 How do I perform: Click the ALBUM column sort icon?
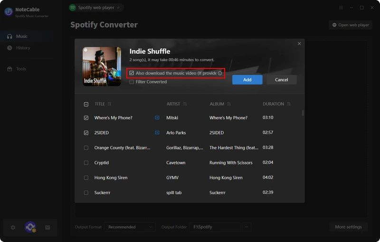point(229,104)
